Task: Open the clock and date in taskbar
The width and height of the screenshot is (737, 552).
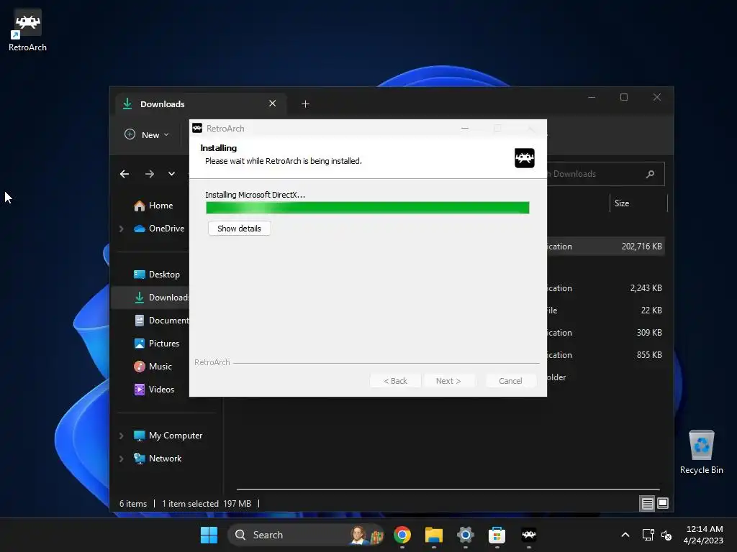Action: 703,535
